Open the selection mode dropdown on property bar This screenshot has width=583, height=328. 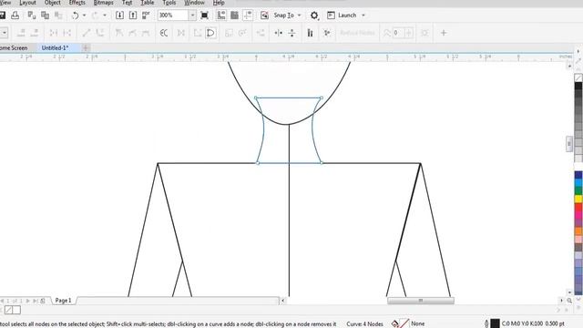click(4, 33)
